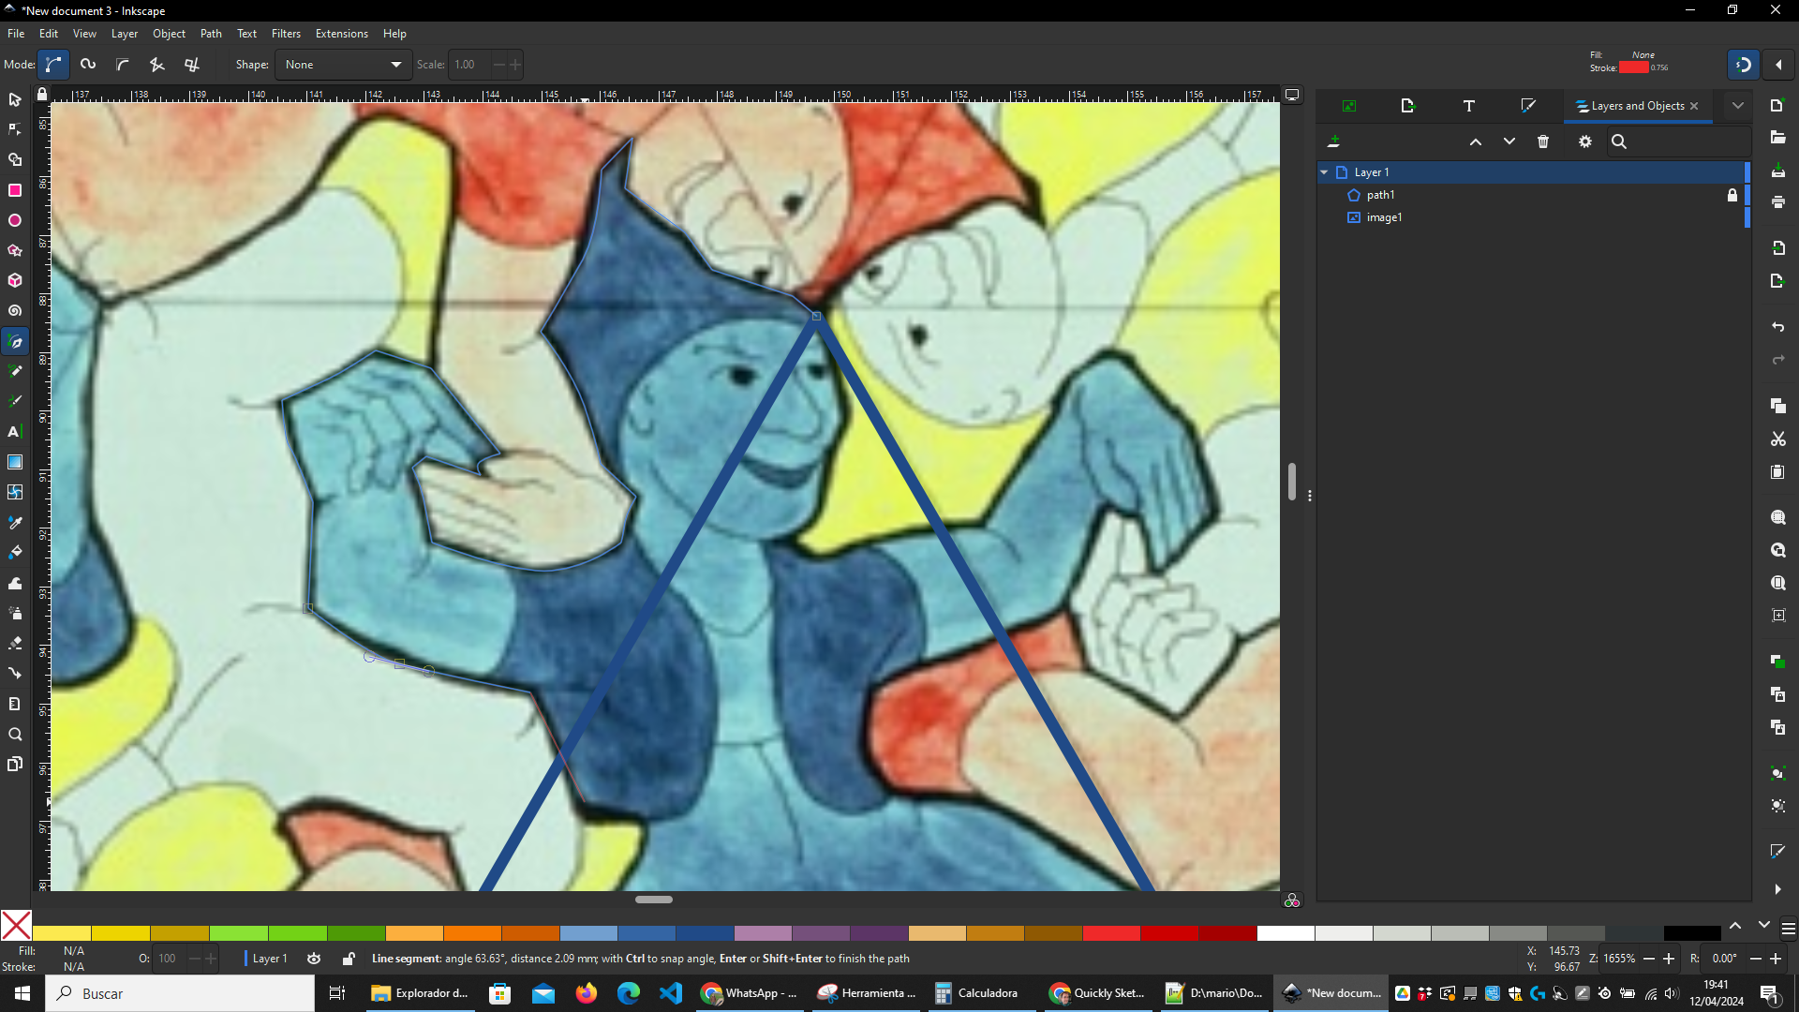Toggle current layer lock in status bar

coord(349,959)
